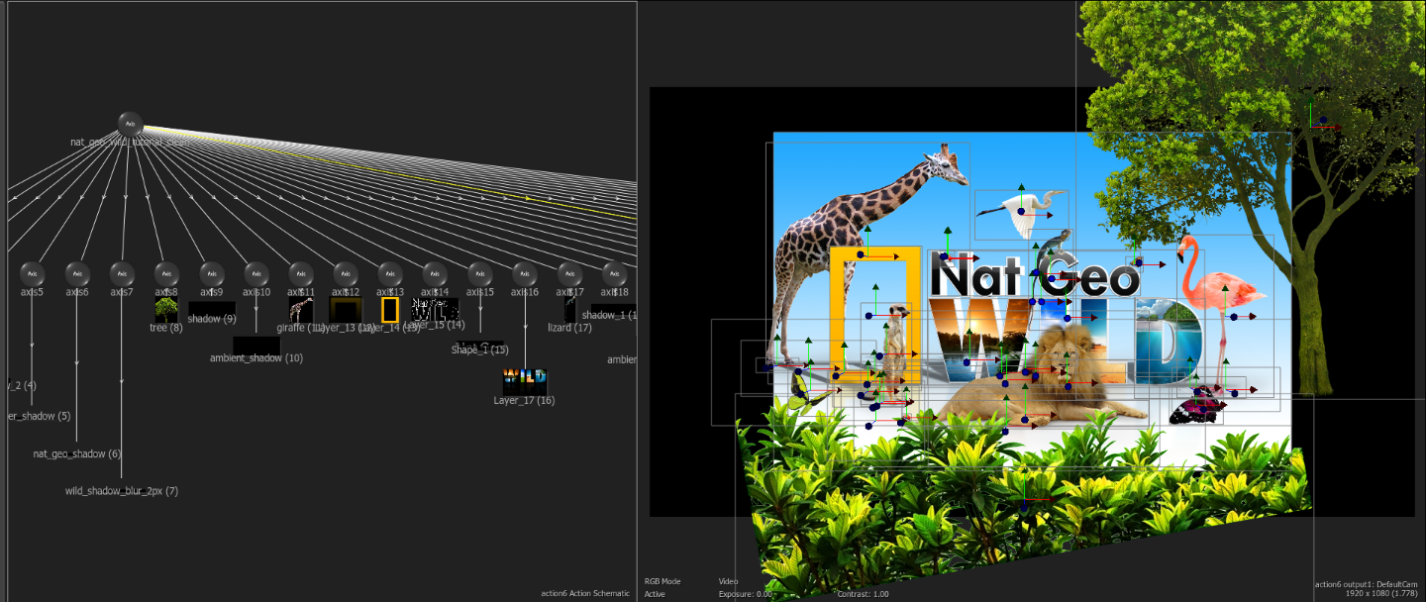Image resolution: width=1426 pixels, height=602 pixels.
Task: Choose the axis18 node
Action: (x=614, y=273)
